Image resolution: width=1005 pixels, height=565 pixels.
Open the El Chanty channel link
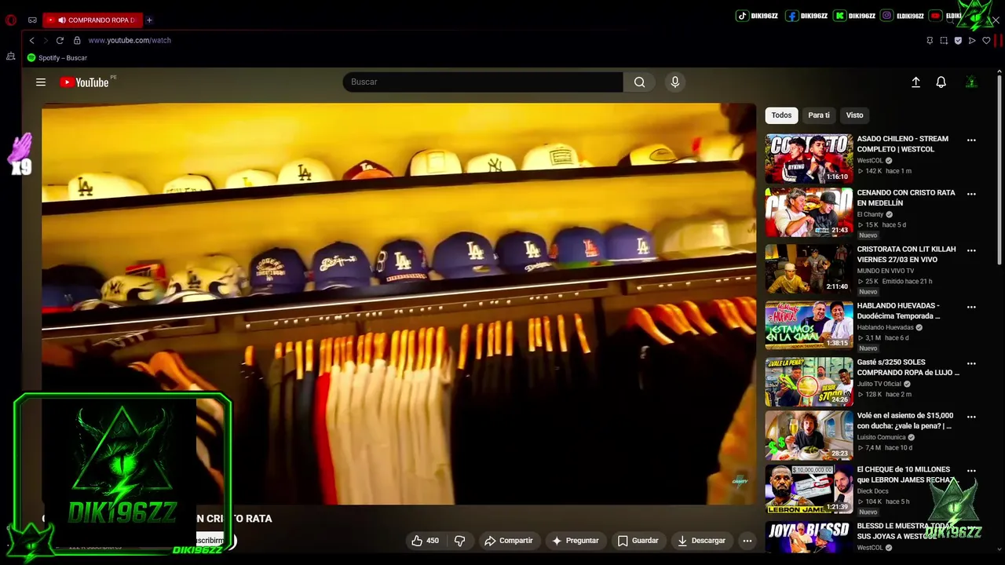871,214
